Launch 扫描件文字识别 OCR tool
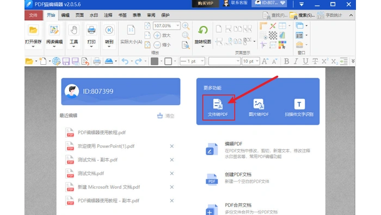Viewport: 381px width, 215px height. click(x=299, y=107)
